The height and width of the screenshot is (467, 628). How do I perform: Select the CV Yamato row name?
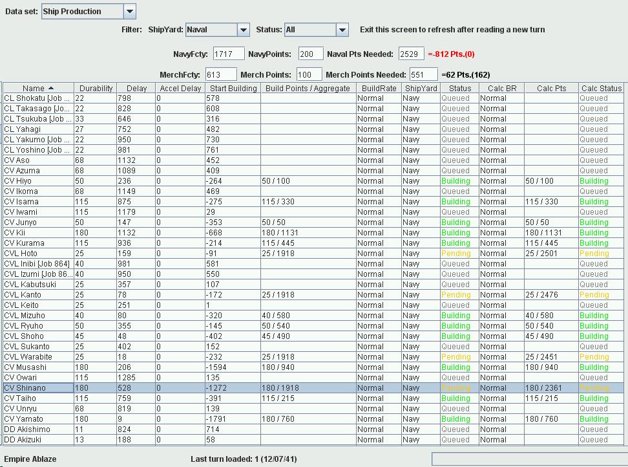click(39, 419)
